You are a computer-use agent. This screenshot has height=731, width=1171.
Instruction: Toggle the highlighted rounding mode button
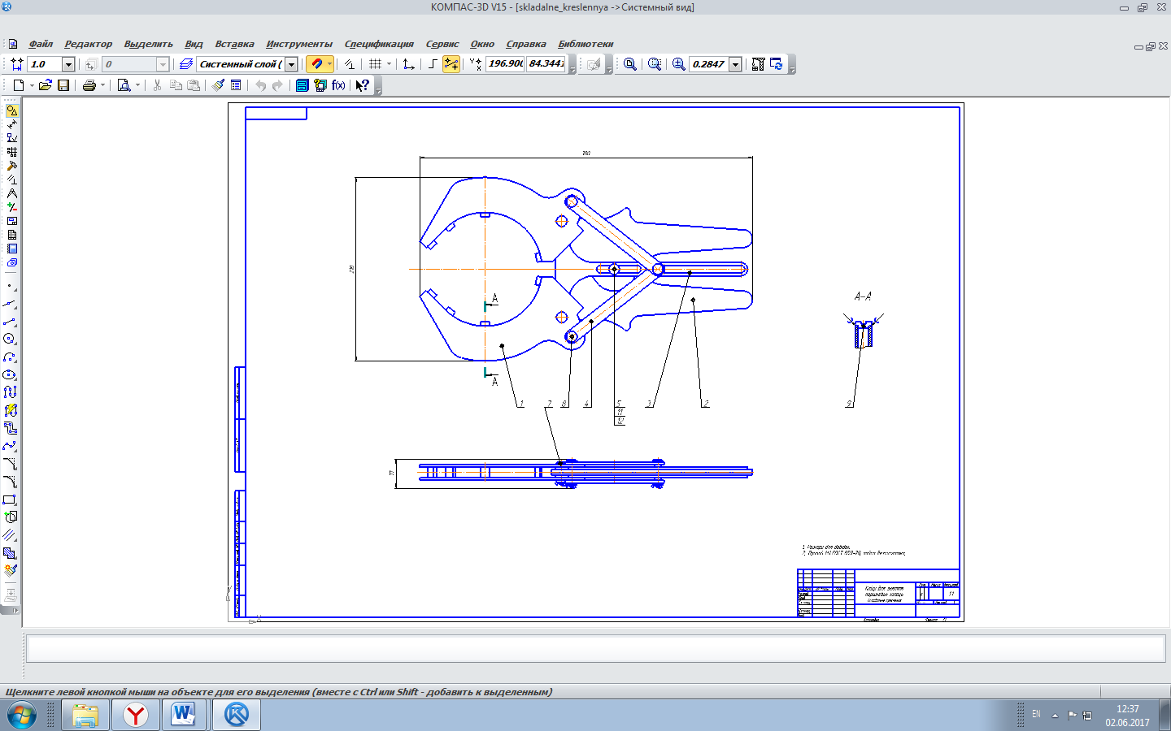point(451,64)
